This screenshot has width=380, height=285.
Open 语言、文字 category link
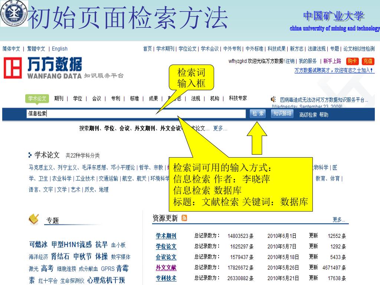(x=41, y=190)
